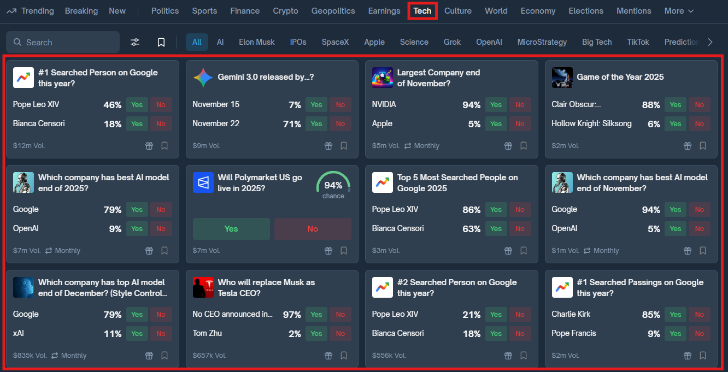Open the Gemini market via its thumbnail

coord(203,77)
